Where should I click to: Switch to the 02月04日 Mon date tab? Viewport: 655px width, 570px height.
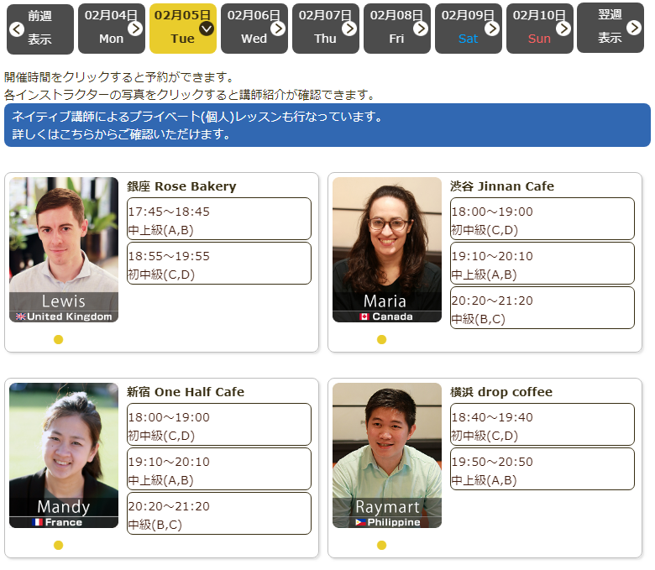[x=111, y=29]
